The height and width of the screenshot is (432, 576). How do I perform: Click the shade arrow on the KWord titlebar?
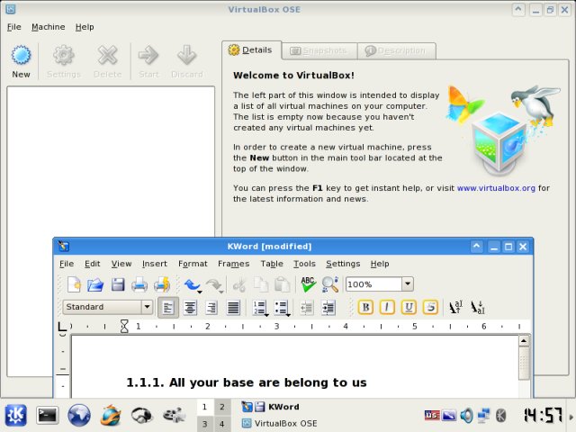(x=476, y=246)
